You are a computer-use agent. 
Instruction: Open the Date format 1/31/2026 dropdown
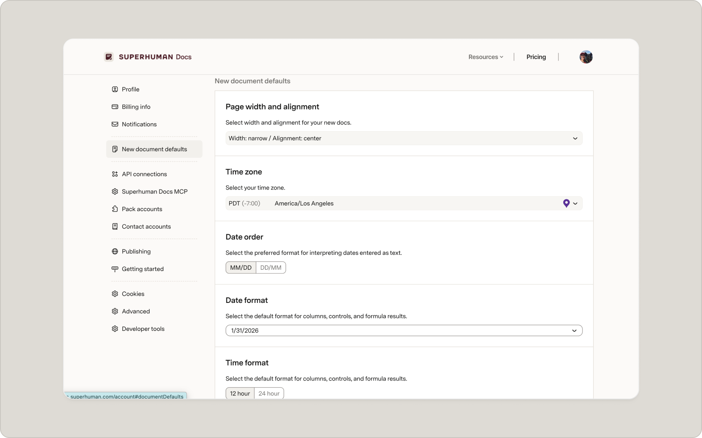click(x=404, y=330)
